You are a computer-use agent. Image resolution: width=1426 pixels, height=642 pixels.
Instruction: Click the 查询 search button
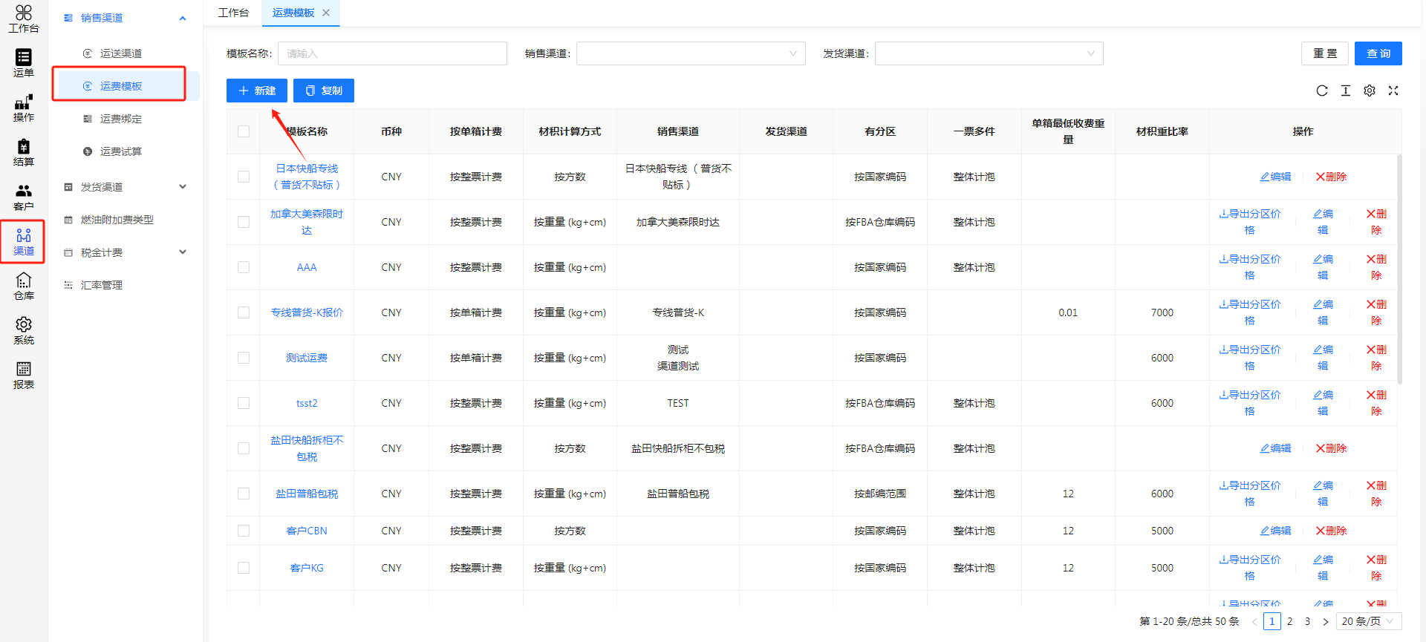[x=1378, y=53]
